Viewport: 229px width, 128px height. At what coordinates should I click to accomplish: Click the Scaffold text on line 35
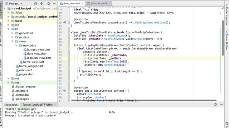click(x=94, y=94)
